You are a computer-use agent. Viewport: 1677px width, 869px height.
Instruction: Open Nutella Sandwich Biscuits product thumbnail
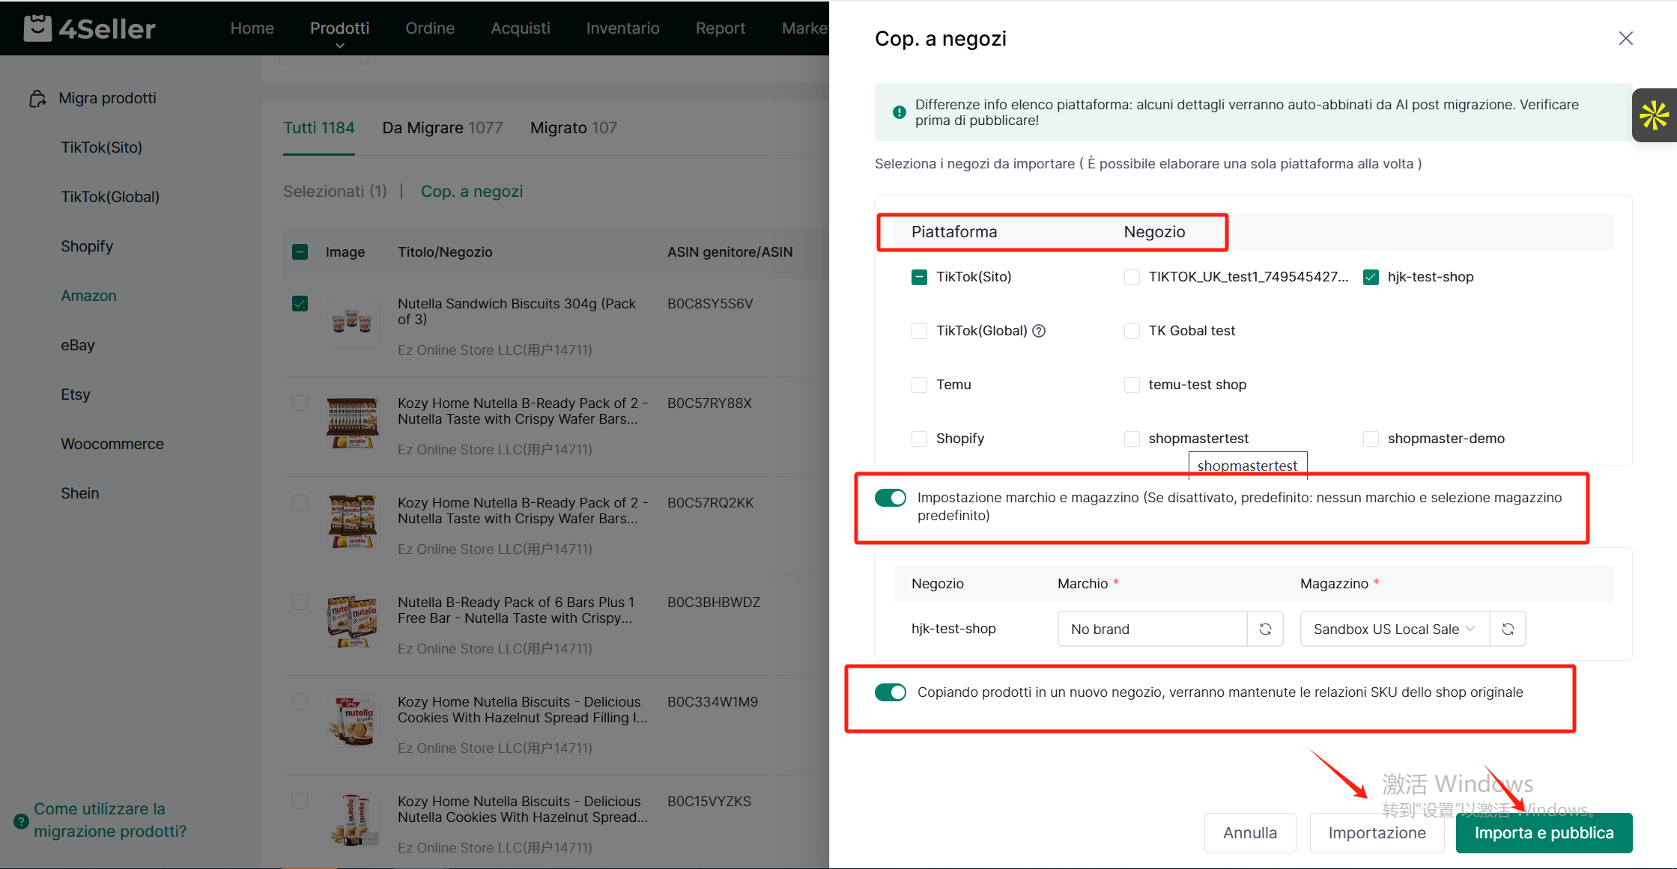(353, 322)
